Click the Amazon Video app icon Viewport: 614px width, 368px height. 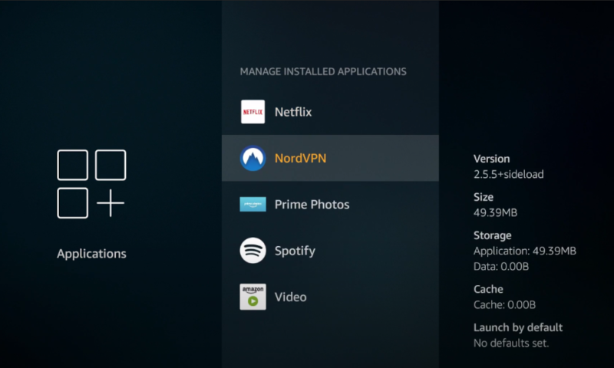[x=253, y=297]
